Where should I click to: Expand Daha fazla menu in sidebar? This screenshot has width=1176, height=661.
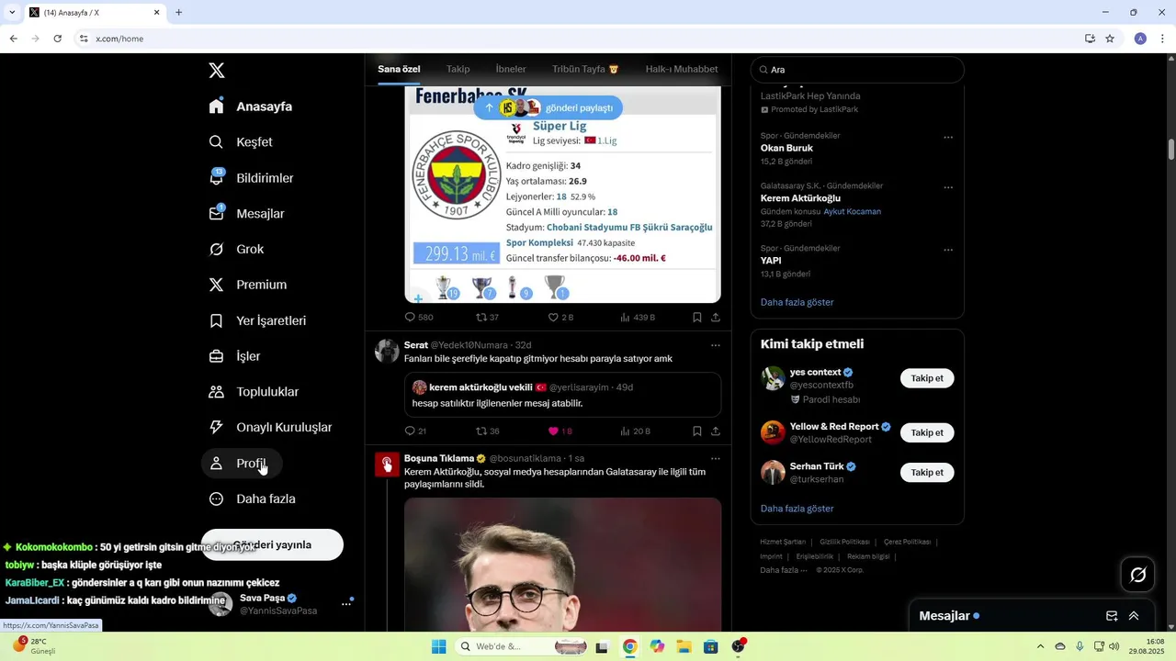pyautogui.click(x=253, y=499)
